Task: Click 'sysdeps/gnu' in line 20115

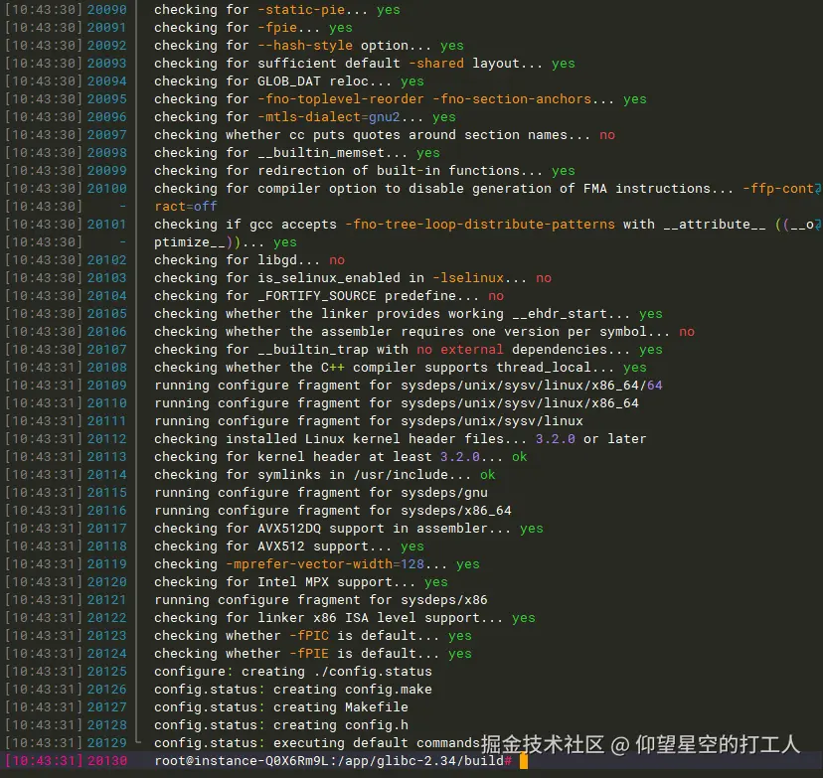Action: pos(444,492)
